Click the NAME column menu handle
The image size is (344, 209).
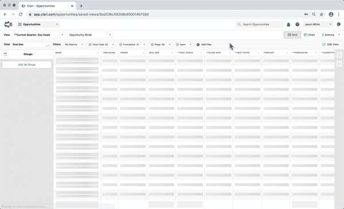[98, 53]
